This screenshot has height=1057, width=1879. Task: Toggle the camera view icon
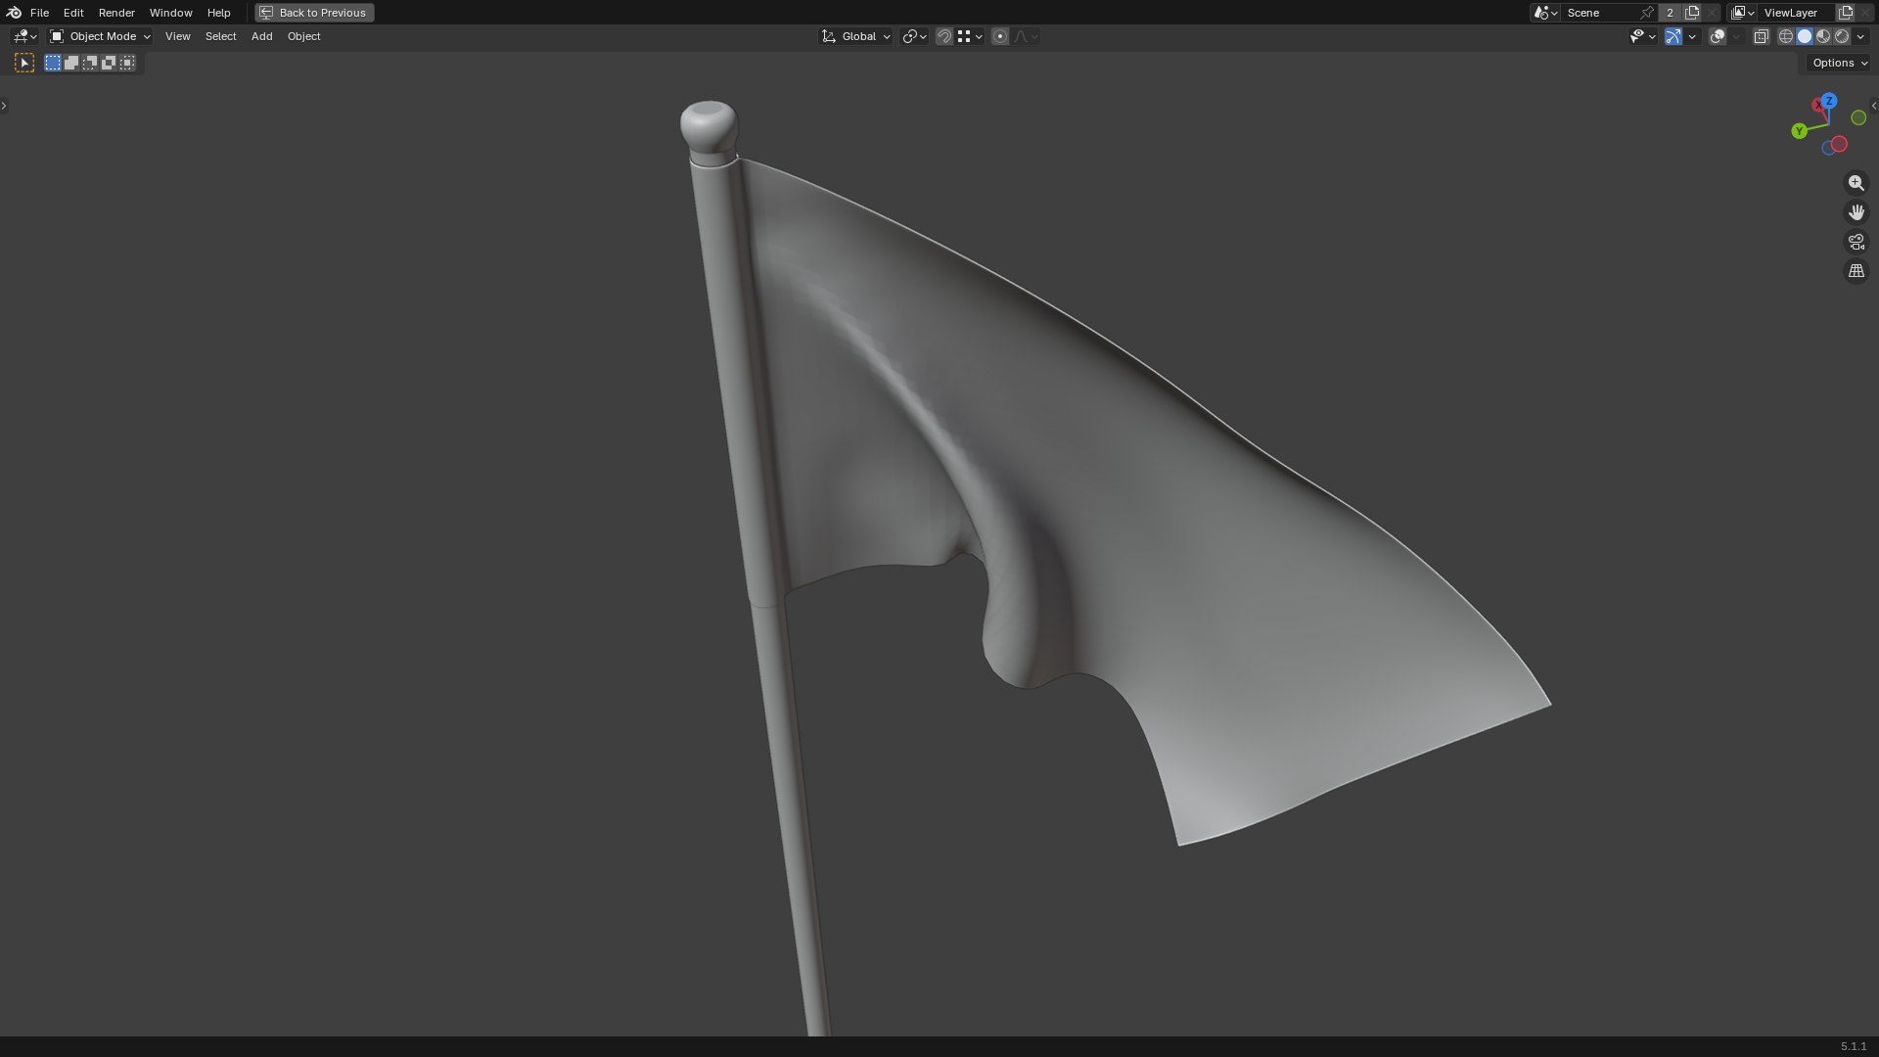[1856, 242]
